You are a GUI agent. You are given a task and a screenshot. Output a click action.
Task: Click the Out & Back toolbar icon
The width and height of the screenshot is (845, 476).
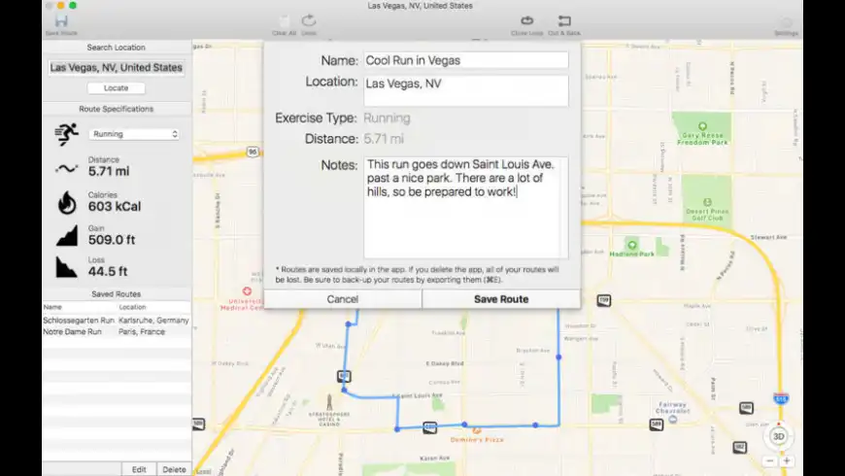click(x=564, y=21)
